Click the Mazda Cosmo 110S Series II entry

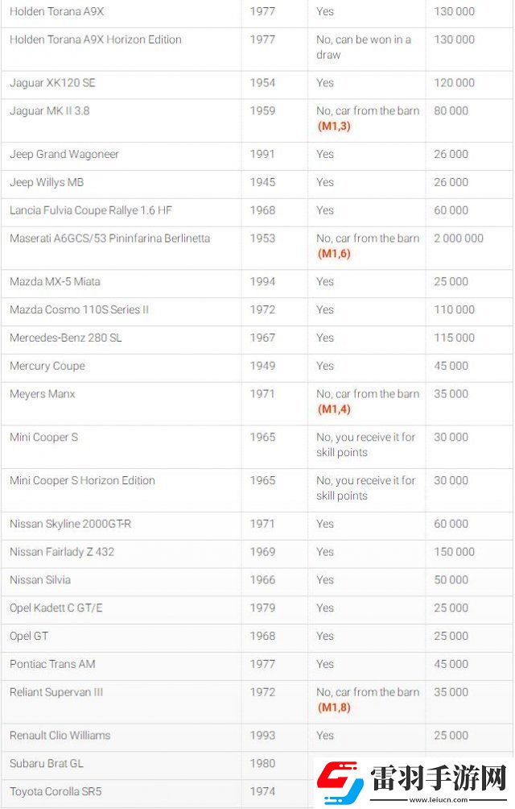tap(79, 310)
